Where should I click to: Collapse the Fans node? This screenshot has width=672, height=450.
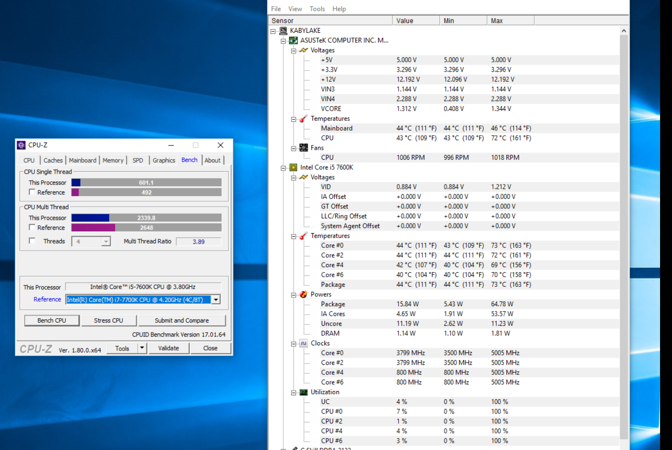click(294, 148)
